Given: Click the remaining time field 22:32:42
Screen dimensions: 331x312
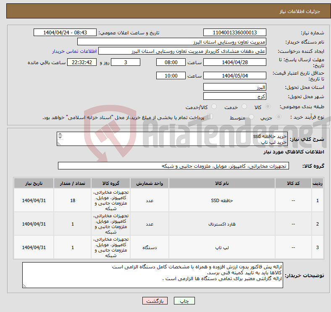Looking at the screenshot, I should pyautogui.click(x=82, y=62).
